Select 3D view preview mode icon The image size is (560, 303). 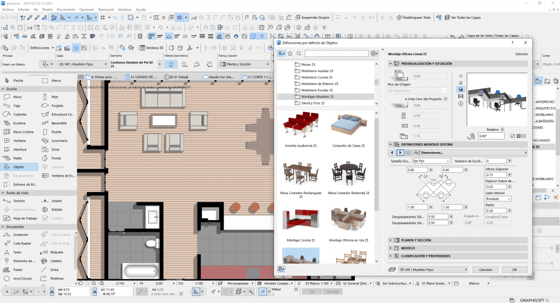pos(461,89)
